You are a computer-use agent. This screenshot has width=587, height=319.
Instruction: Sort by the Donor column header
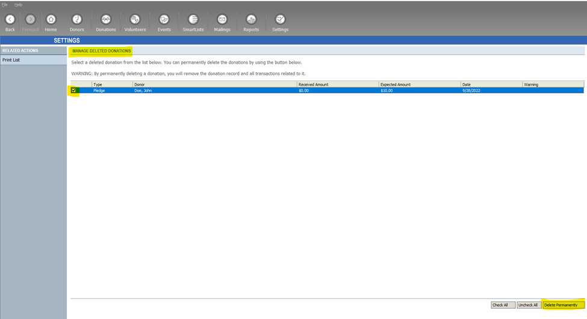(x=215, y=85)
